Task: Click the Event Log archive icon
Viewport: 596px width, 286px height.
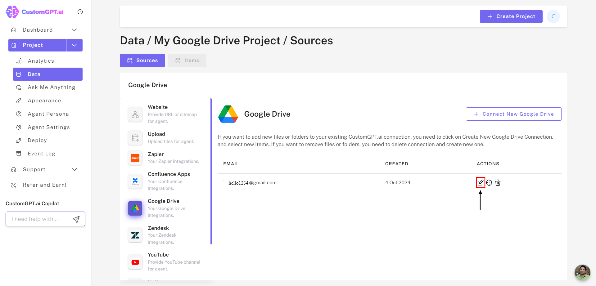Action: point(19,154)
